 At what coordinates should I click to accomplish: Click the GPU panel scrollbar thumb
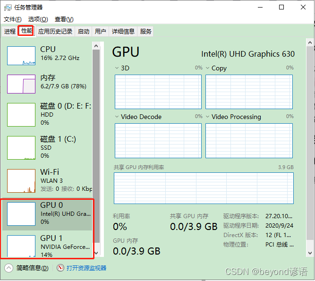310,143
